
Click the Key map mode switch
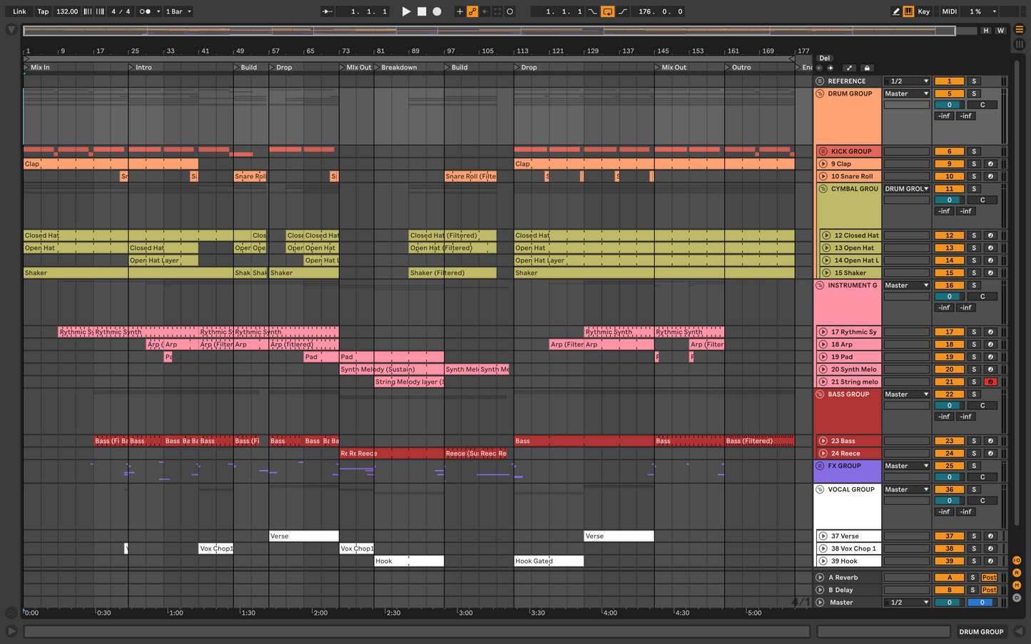(x=923, y=11)
